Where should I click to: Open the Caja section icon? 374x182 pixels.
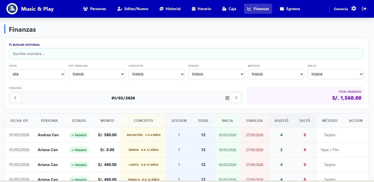[224, 9]
